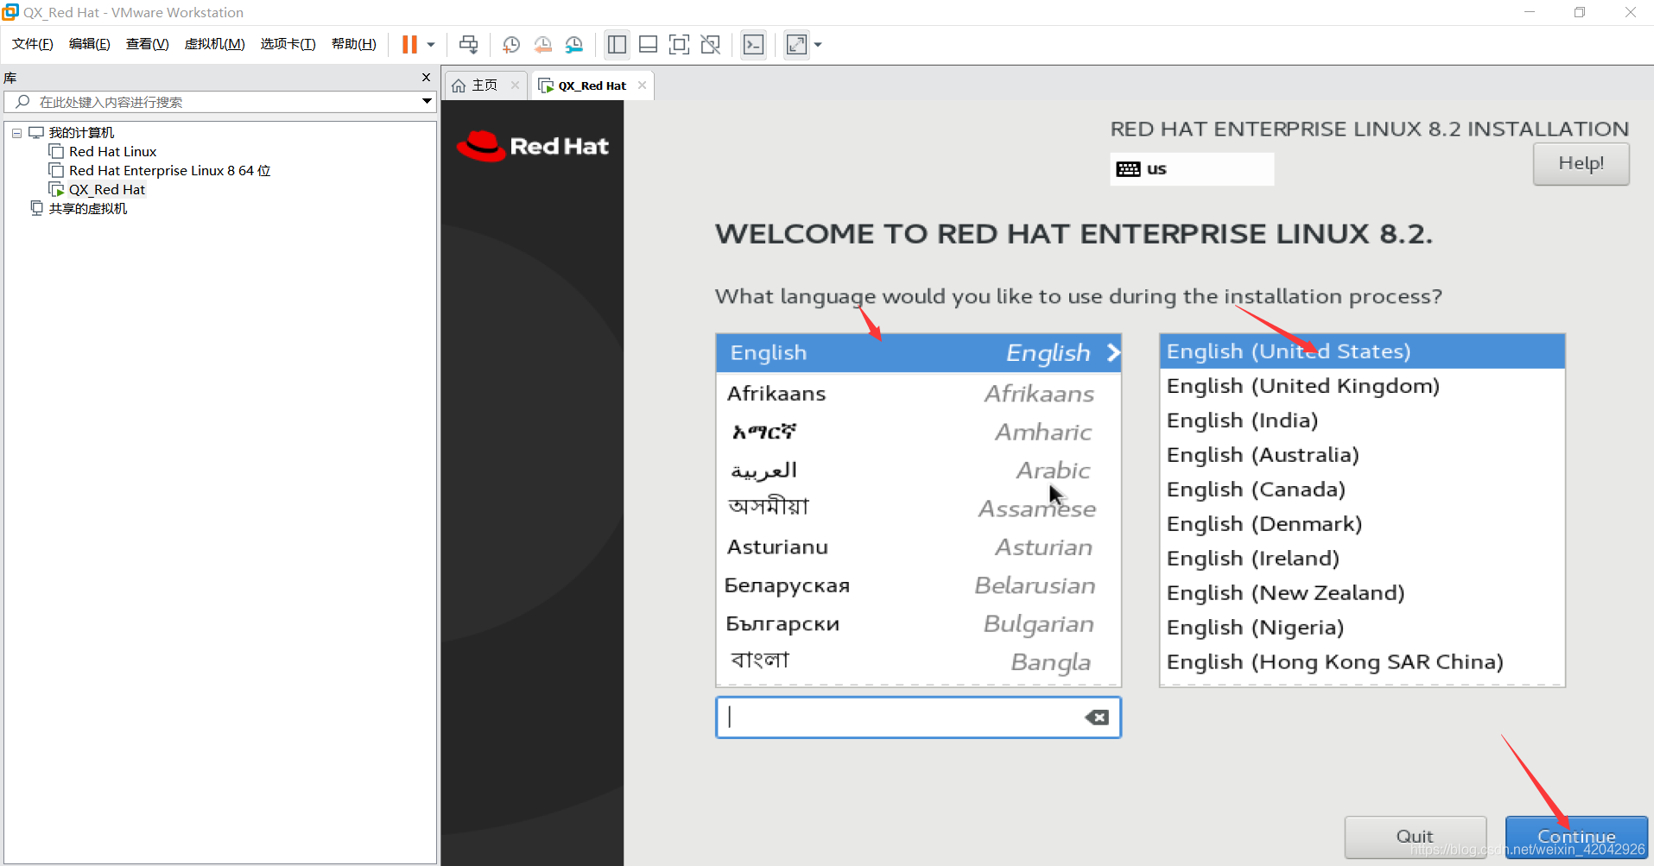
Task: Click the stretch guest display icon
Action: [x=796, y=45]
